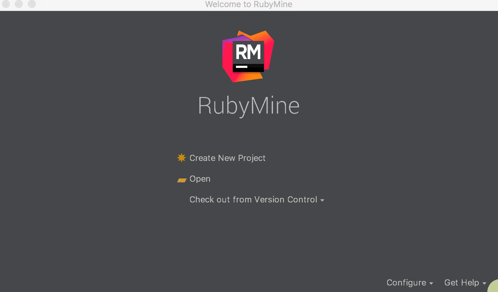Close the Welcome to RubyMine window
Viewport: 498px width, 292px height.
click(6, 4)
